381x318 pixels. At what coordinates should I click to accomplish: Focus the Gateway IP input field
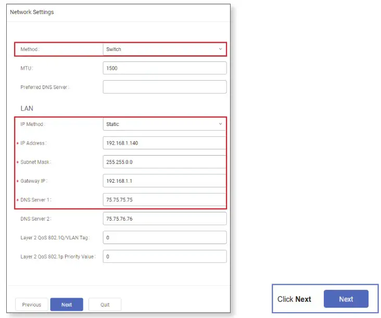[164, 181]
